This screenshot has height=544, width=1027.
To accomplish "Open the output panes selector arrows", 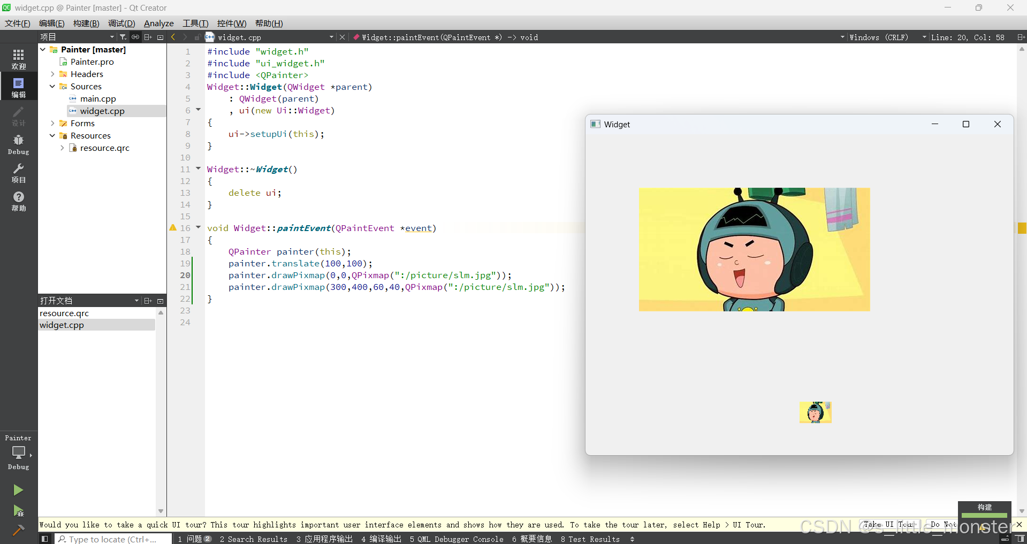I will [632, 539].
